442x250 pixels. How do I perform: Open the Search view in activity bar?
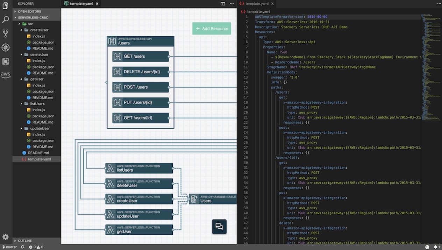[6, 20]
